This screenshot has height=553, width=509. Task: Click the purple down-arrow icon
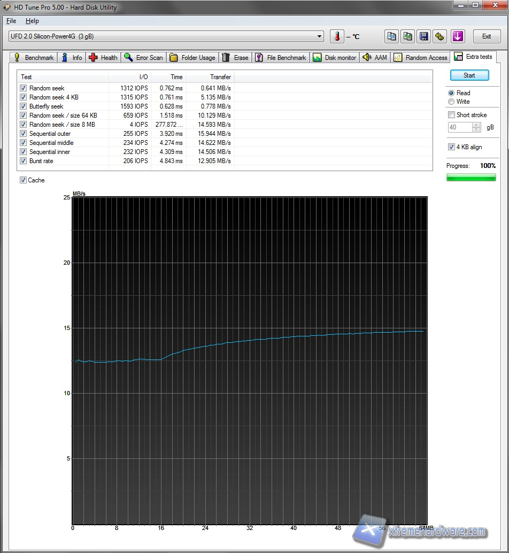point(458,36)
